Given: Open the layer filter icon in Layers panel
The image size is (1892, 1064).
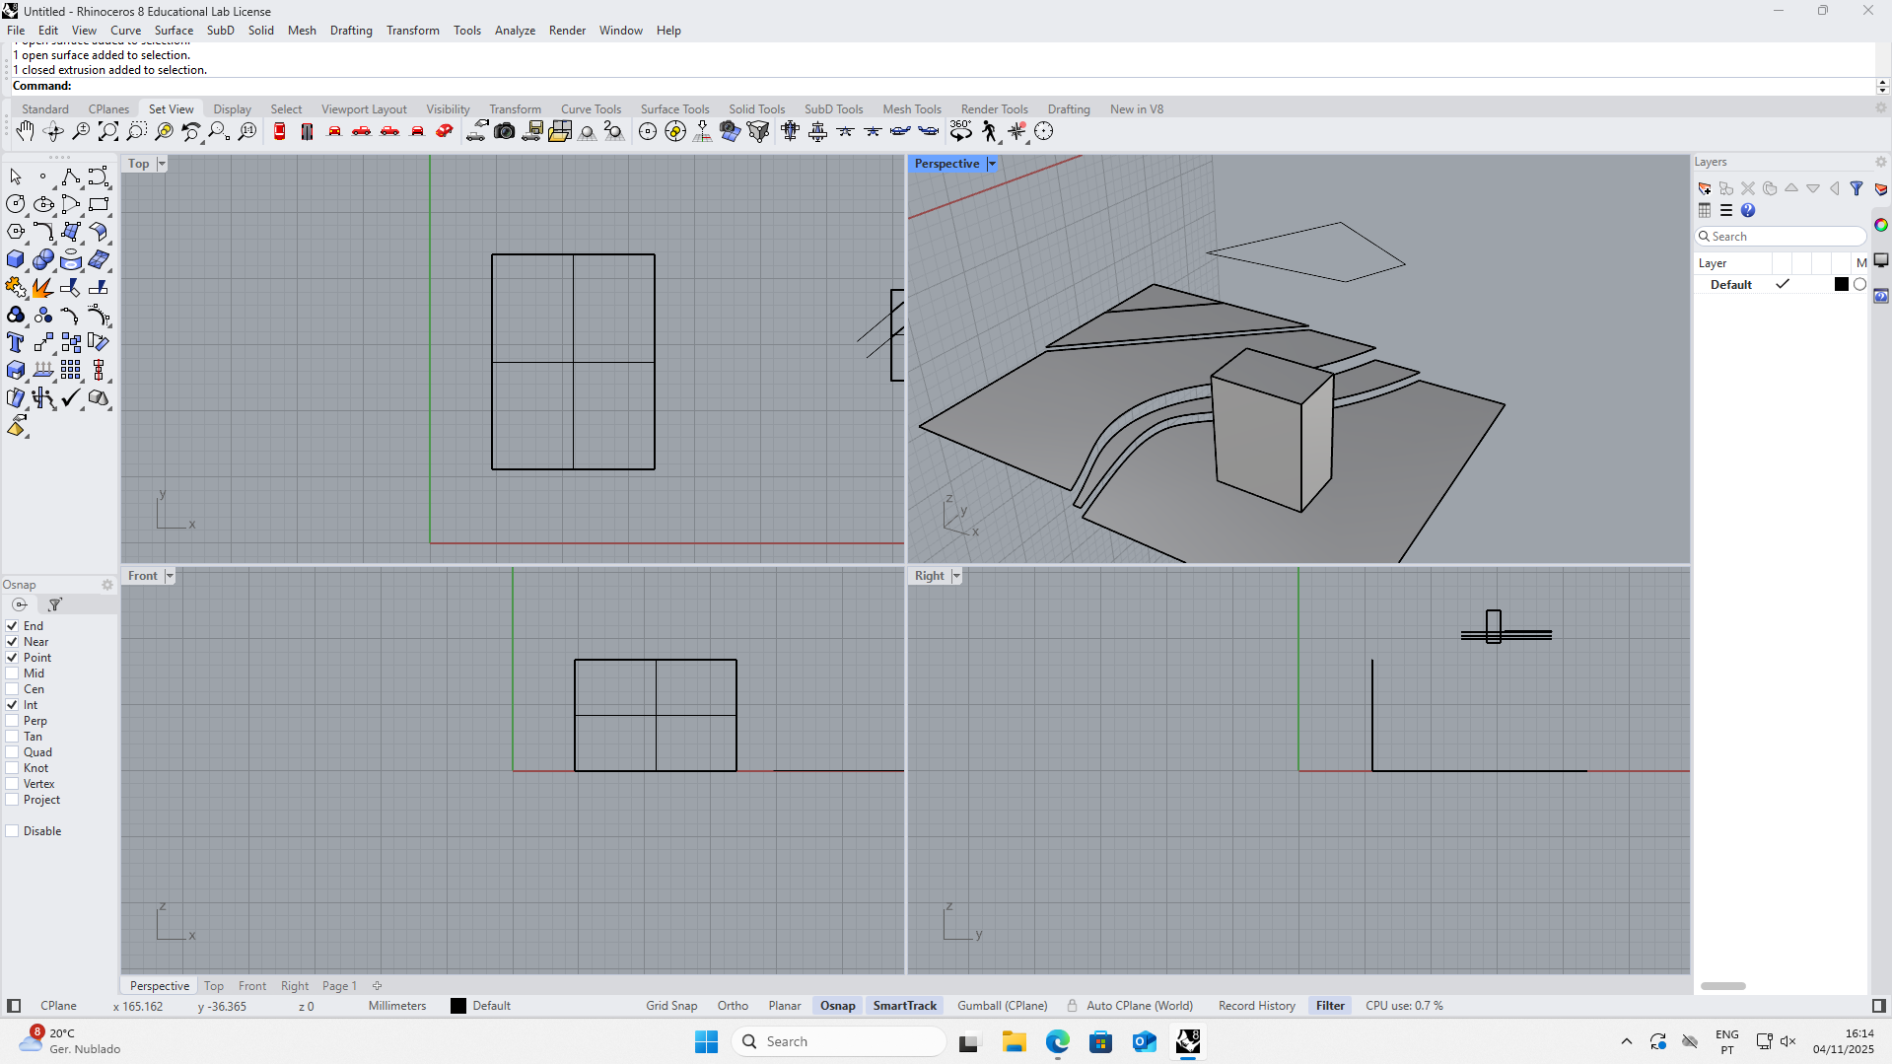Looking at the screenshot, I should [x=1857, y=188].
